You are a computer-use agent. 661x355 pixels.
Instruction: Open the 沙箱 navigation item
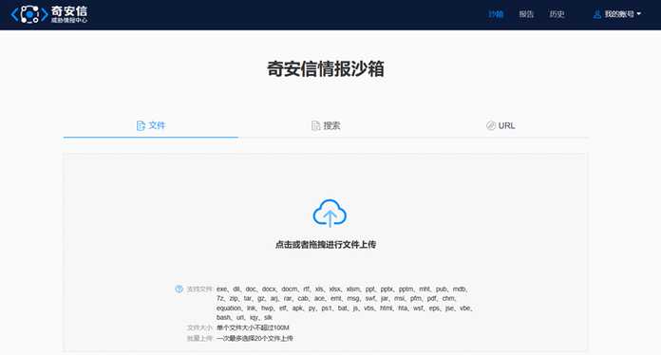click(496, 14)
